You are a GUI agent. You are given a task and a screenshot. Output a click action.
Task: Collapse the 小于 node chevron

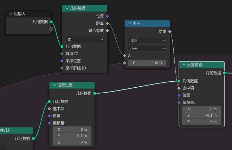(129, 24)
